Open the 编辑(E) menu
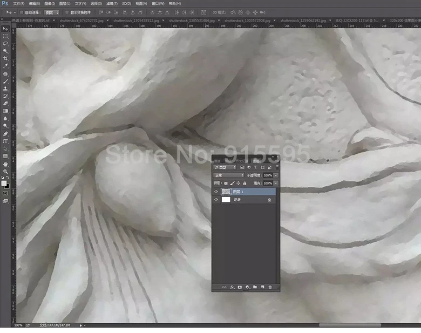This screenshot has height=333, width=421. point(34,4)
